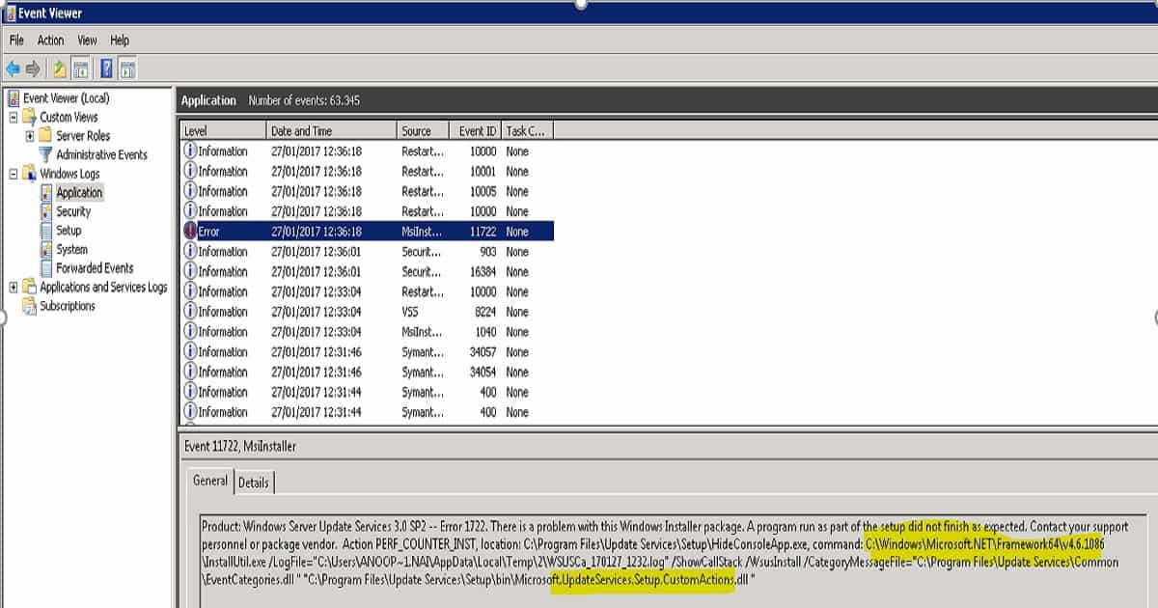Click the Applications and Services Logs folder icon
Screen dimensions: 1158x608
click(x=31, y=287)
